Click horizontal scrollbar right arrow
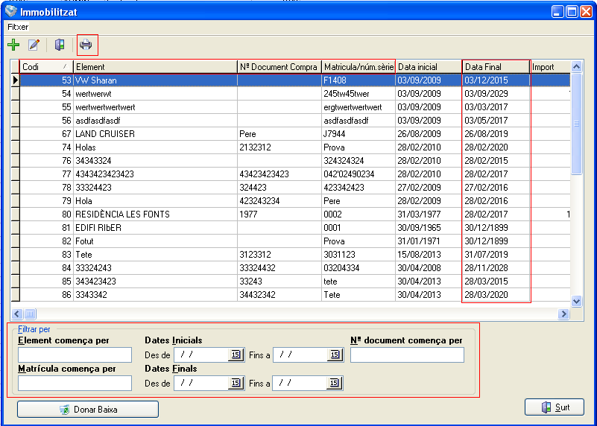 click(563, 314)
